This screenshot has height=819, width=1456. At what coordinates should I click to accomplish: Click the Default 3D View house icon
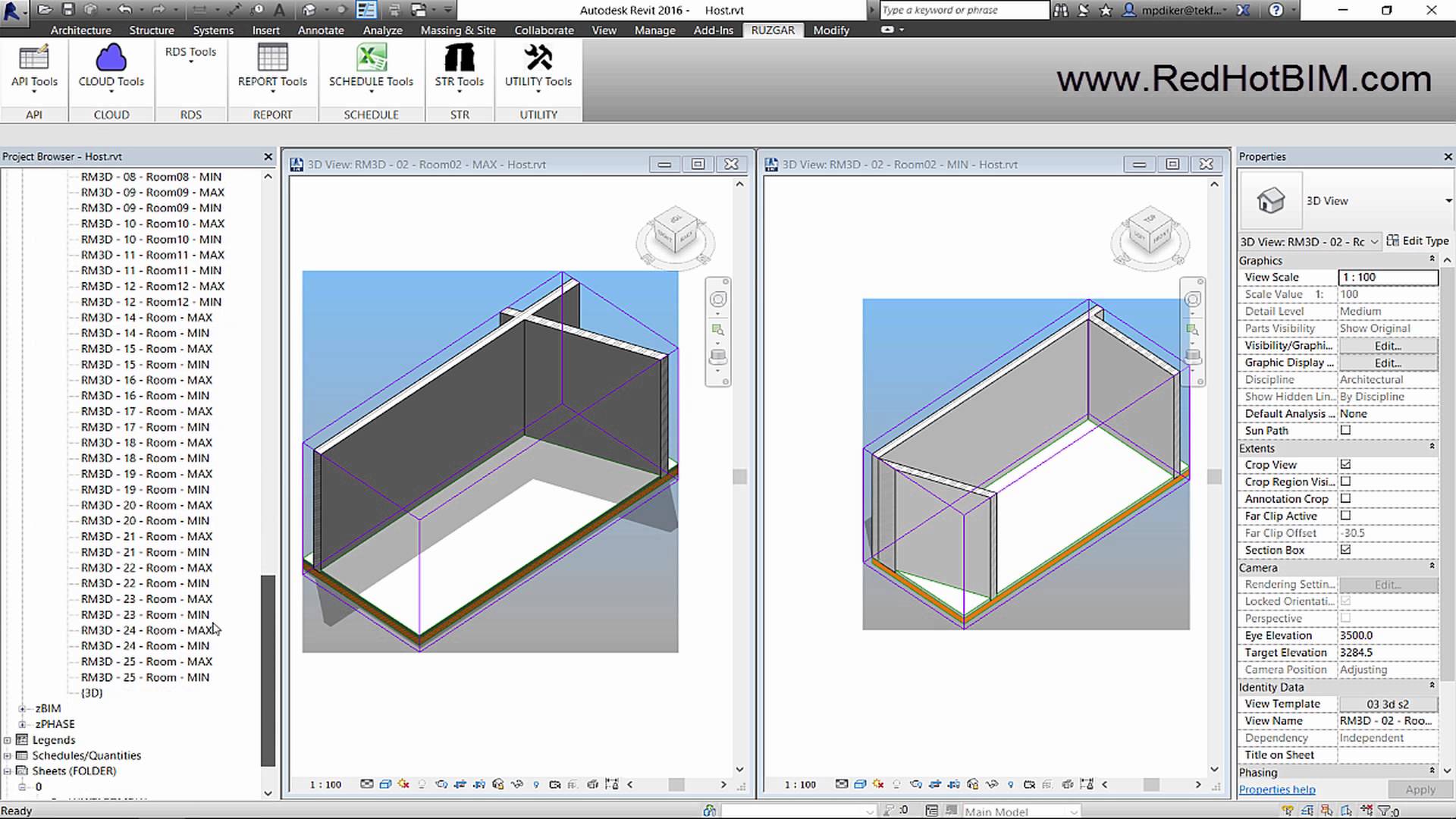309,10
